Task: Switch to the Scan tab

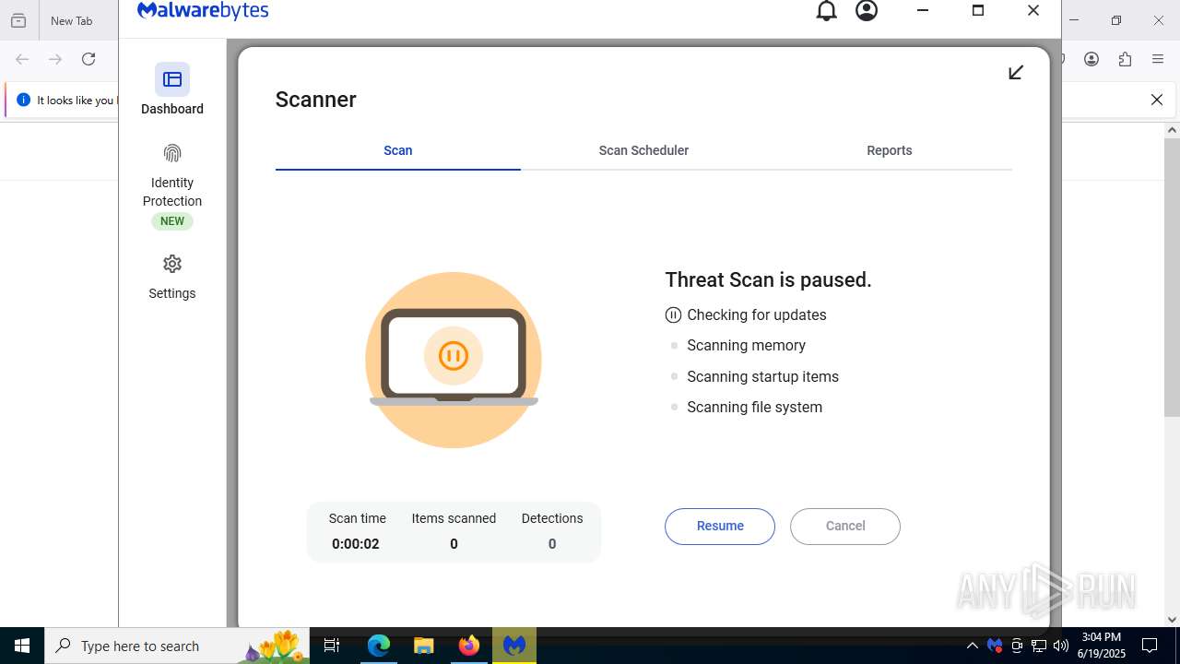Action: (x=398, y=150)
